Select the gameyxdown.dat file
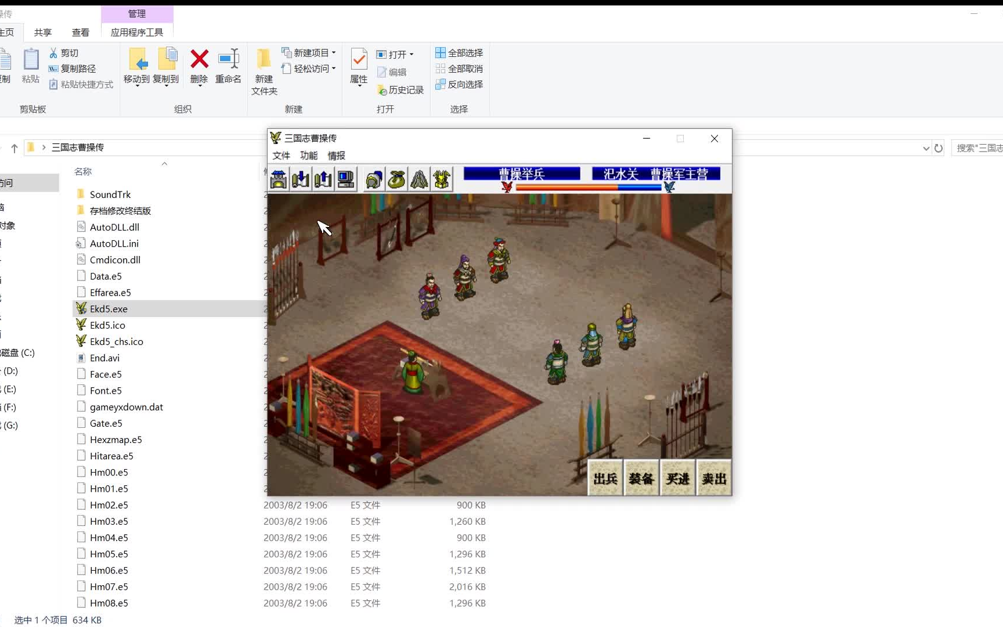This screenshot has width=1003, height=627. pos(126,407)
